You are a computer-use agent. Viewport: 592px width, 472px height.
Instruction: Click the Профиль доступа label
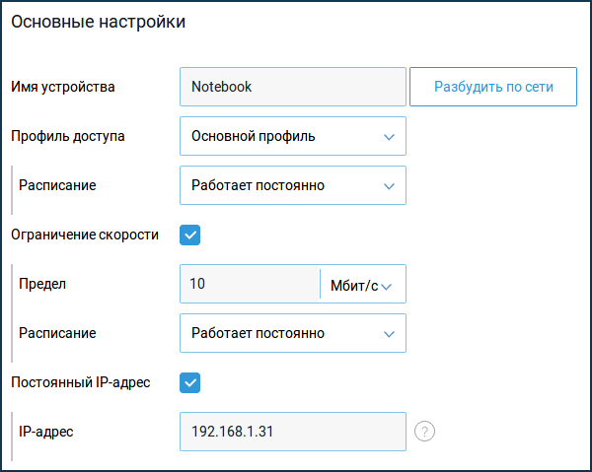click(x=68, y=136)
